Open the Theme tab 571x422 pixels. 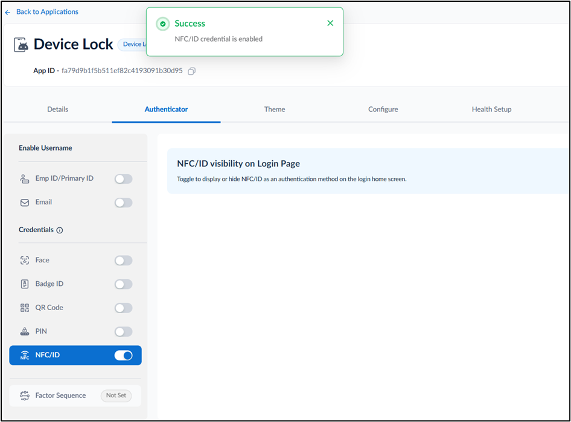point(275,109)
